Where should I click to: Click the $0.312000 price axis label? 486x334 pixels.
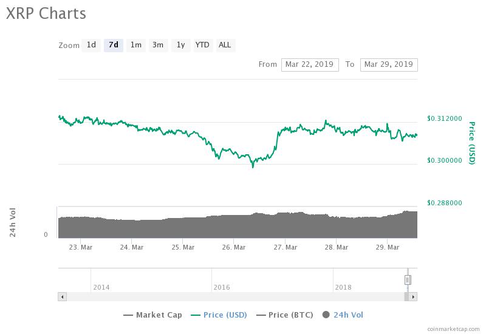(445, 118)
